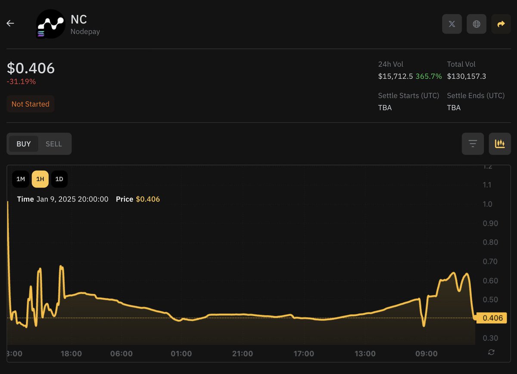Click the Settle Starts (UTC) label
The image size is (517, 374).
click(x=408, y=96)
